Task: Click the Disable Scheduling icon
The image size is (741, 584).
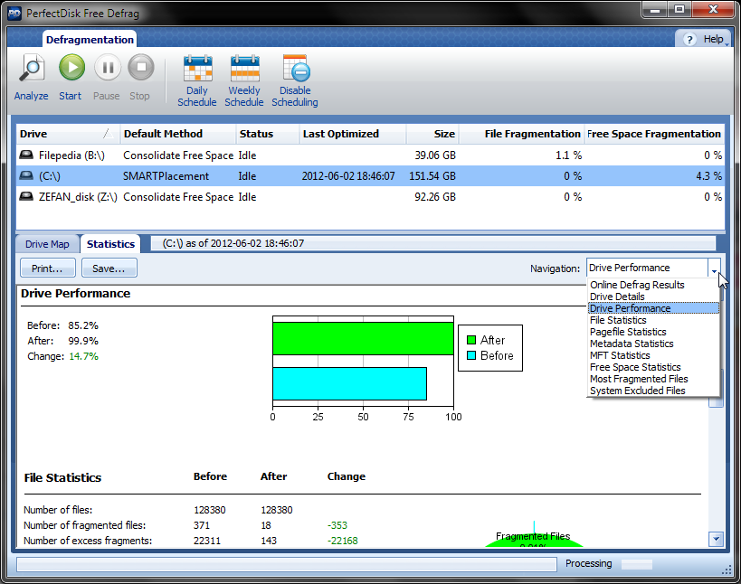Action: click(296, 68)
